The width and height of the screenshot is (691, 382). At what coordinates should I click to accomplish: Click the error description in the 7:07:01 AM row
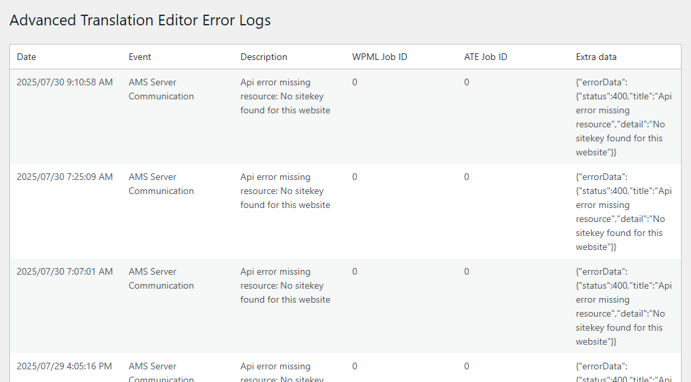point(285,285)
